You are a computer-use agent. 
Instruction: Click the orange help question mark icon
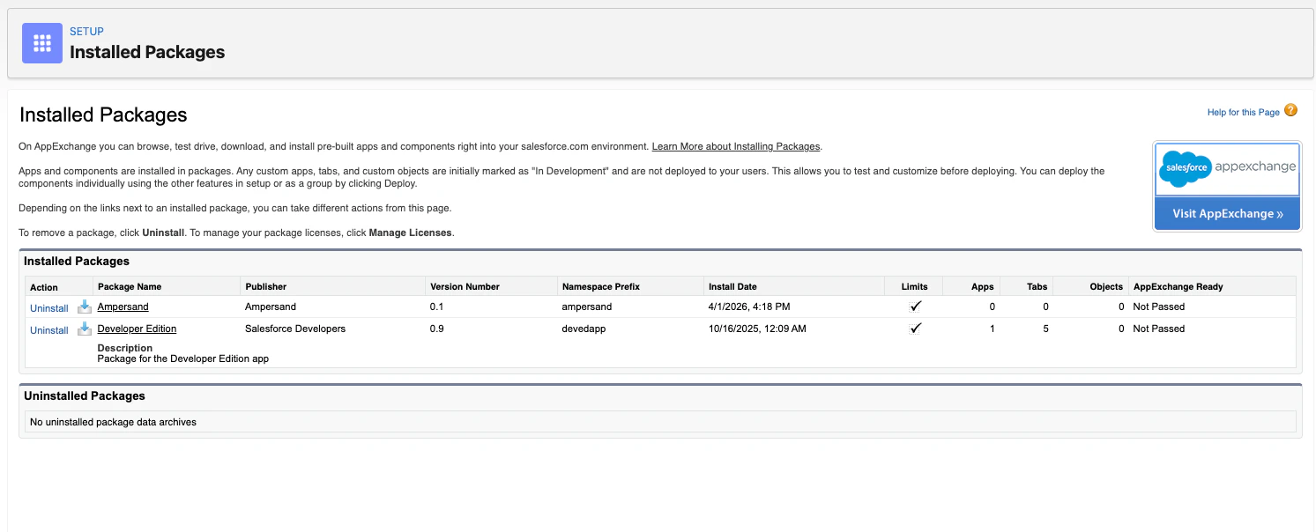click(x=1290, y=110)
